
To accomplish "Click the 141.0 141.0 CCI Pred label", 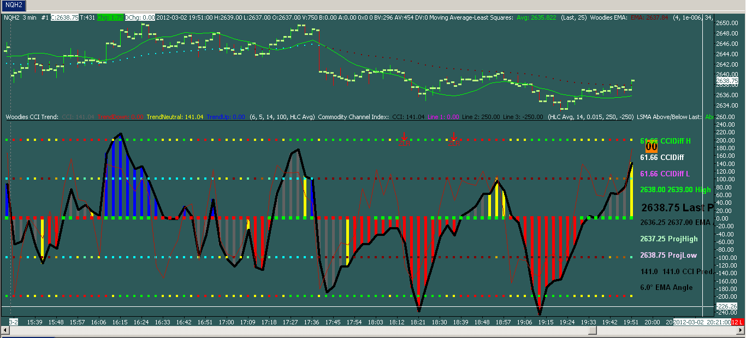I will (x=677, y=271).
